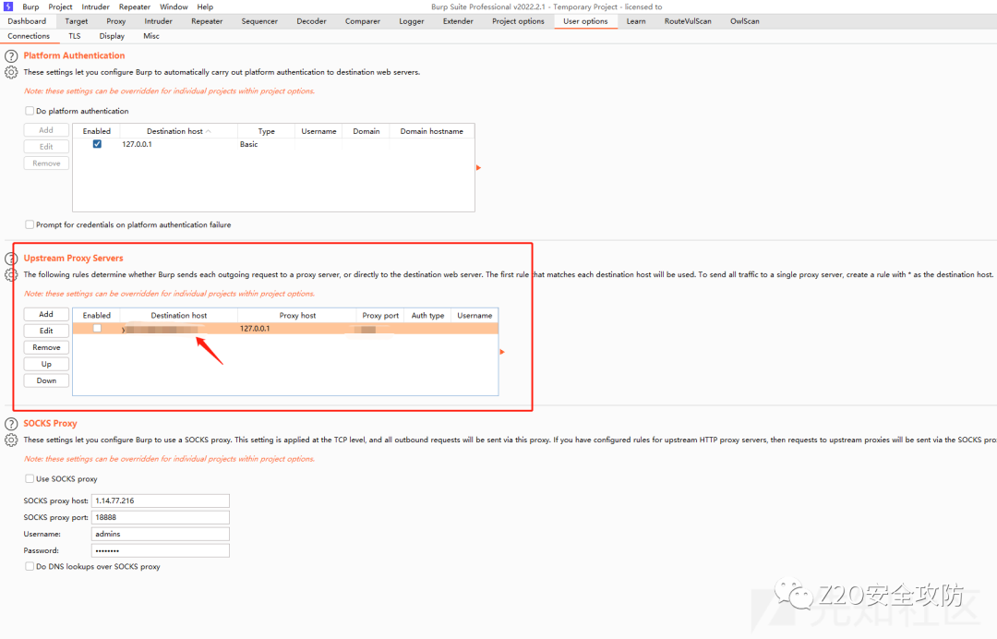Switch to the RouteVulScan extension tab
This screenshot has width=997, height=639.
(688, 21)
